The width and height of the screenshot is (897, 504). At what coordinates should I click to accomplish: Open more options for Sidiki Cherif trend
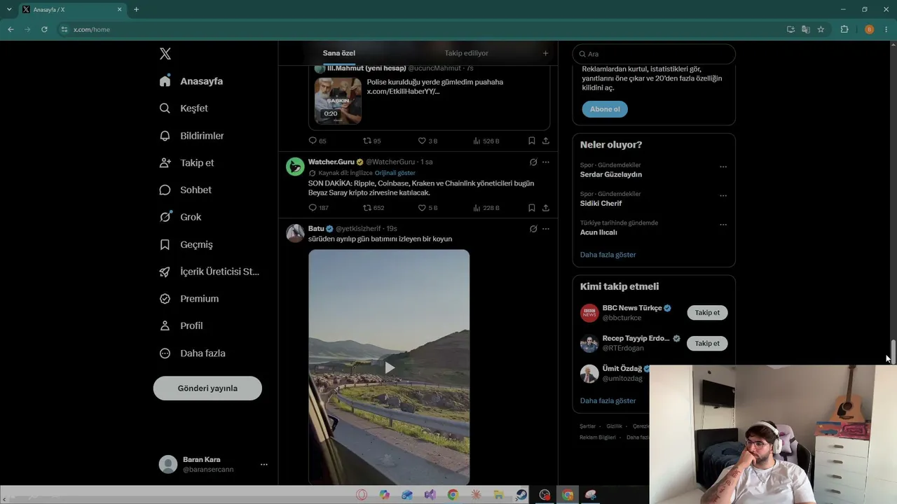pos(723,196)
